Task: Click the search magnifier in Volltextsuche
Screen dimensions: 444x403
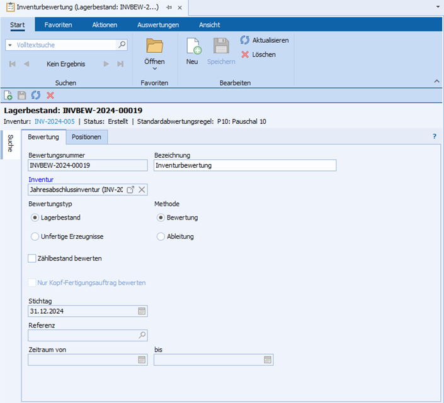Action: coord(122,45)
